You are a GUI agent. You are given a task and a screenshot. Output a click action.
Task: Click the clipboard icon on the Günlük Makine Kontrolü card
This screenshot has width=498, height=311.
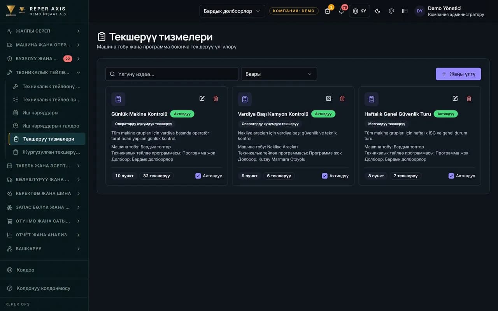click(x=118, y=99)
